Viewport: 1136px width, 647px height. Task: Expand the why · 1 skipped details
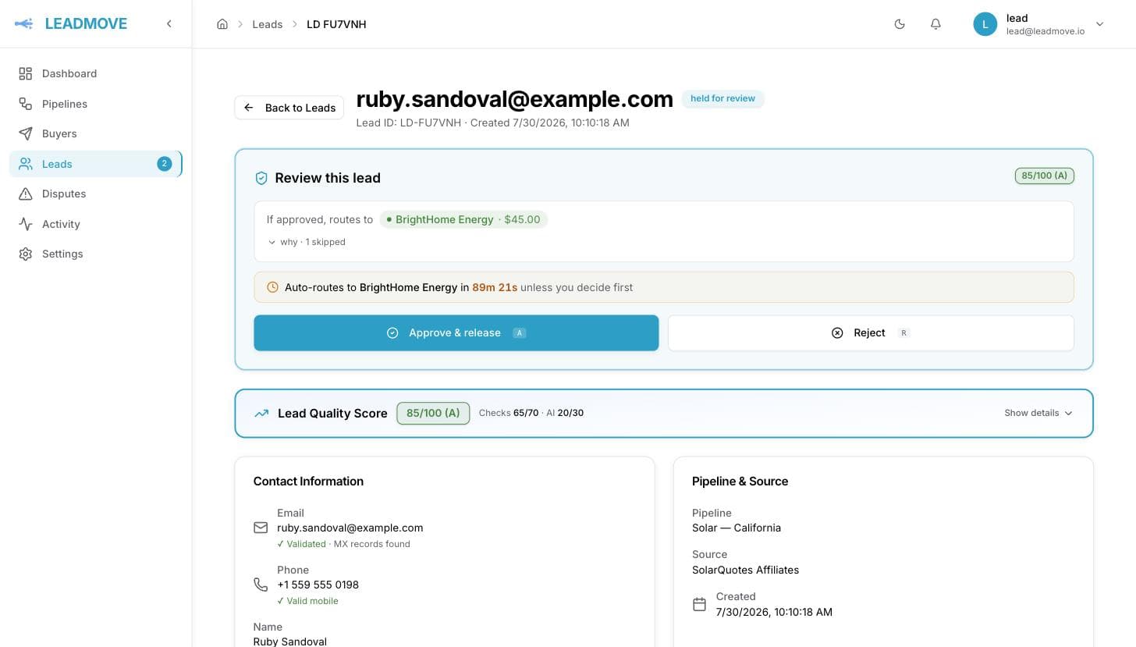[x=307, y=242]
